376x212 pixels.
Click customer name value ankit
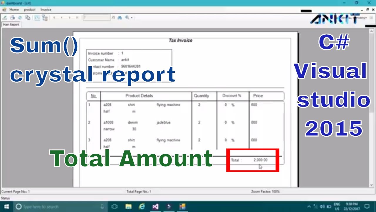(125, 60)
